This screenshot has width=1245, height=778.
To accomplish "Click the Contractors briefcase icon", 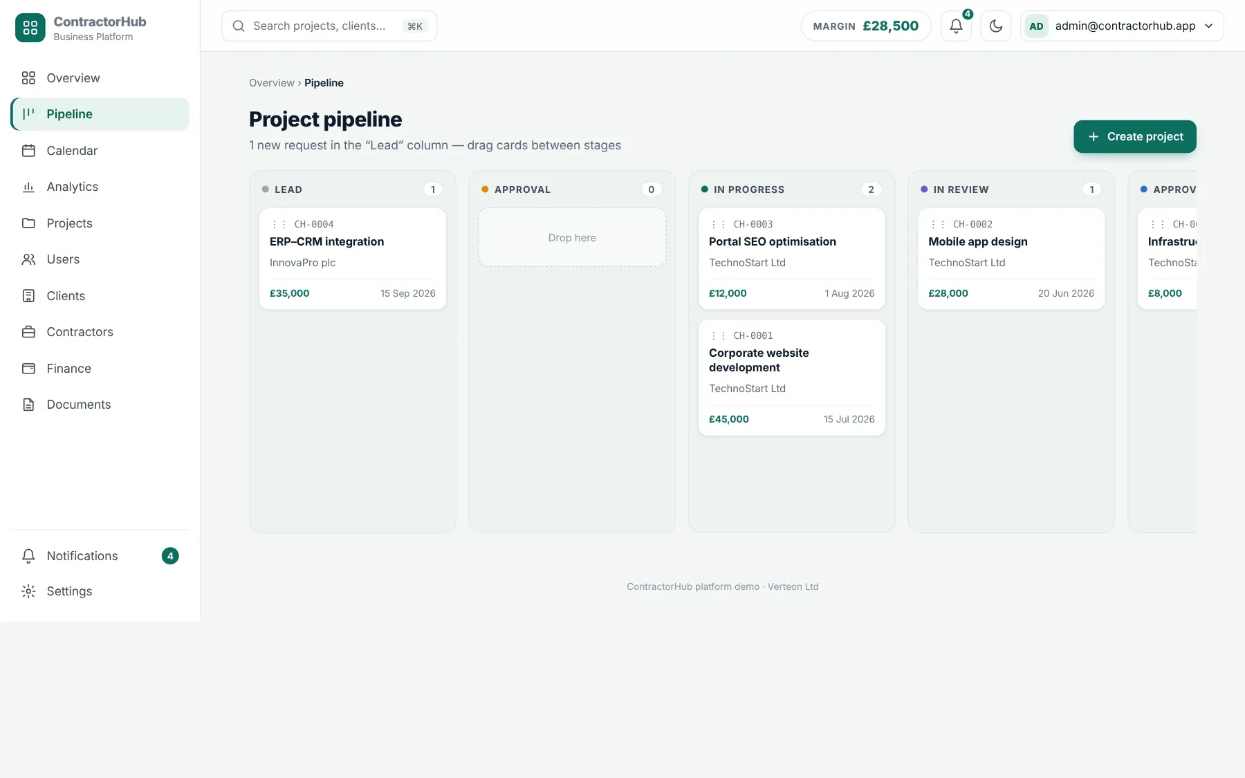I will (x=28, y=332).
